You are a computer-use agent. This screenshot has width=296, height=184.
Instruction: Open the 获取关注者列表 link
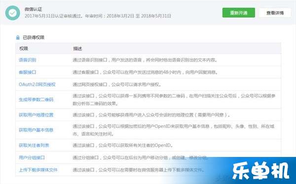pos(34,145)
